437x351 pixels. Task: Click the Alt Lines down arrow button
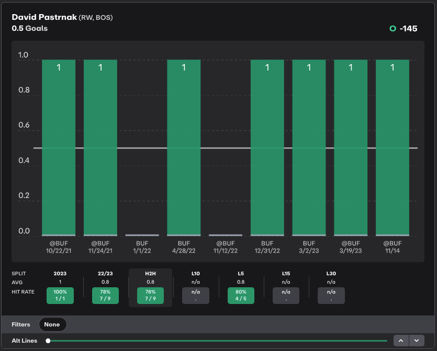pyautogui.click(x=417, y=341)
